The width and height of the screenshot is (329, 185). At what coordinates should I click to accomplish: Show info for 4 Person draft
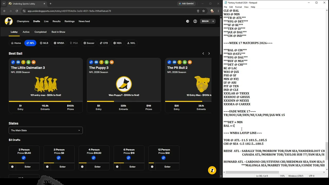(x=82, y=167)
